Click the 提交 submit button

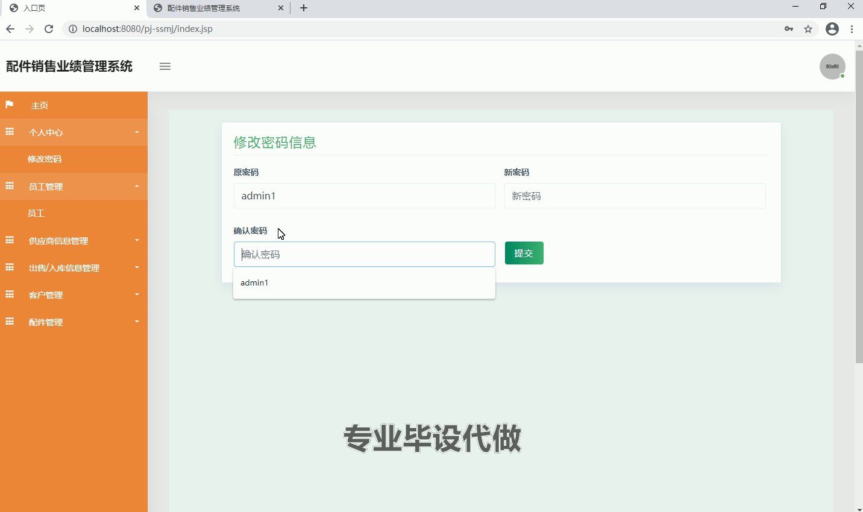point(524,253)
